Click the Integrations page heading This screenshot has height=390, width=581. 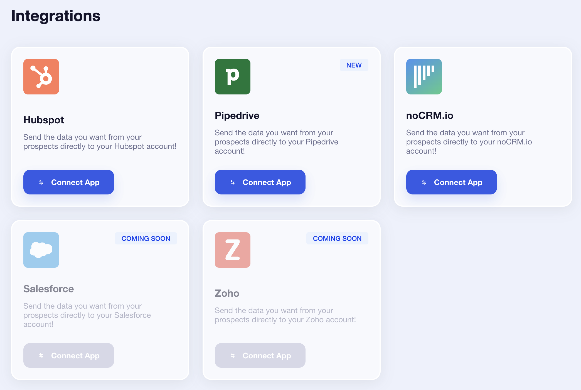(56, 16)
